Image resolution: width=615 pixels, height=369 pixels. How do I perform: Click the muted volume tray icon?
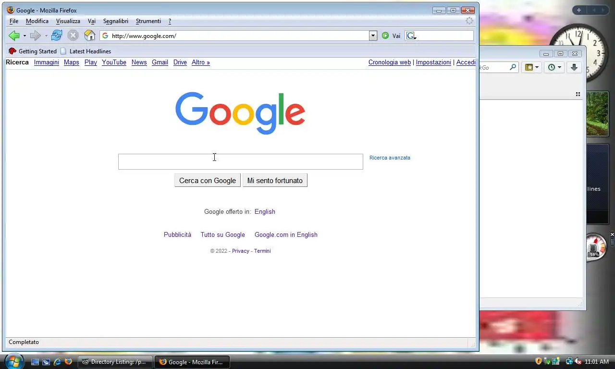tap(578, 361)
